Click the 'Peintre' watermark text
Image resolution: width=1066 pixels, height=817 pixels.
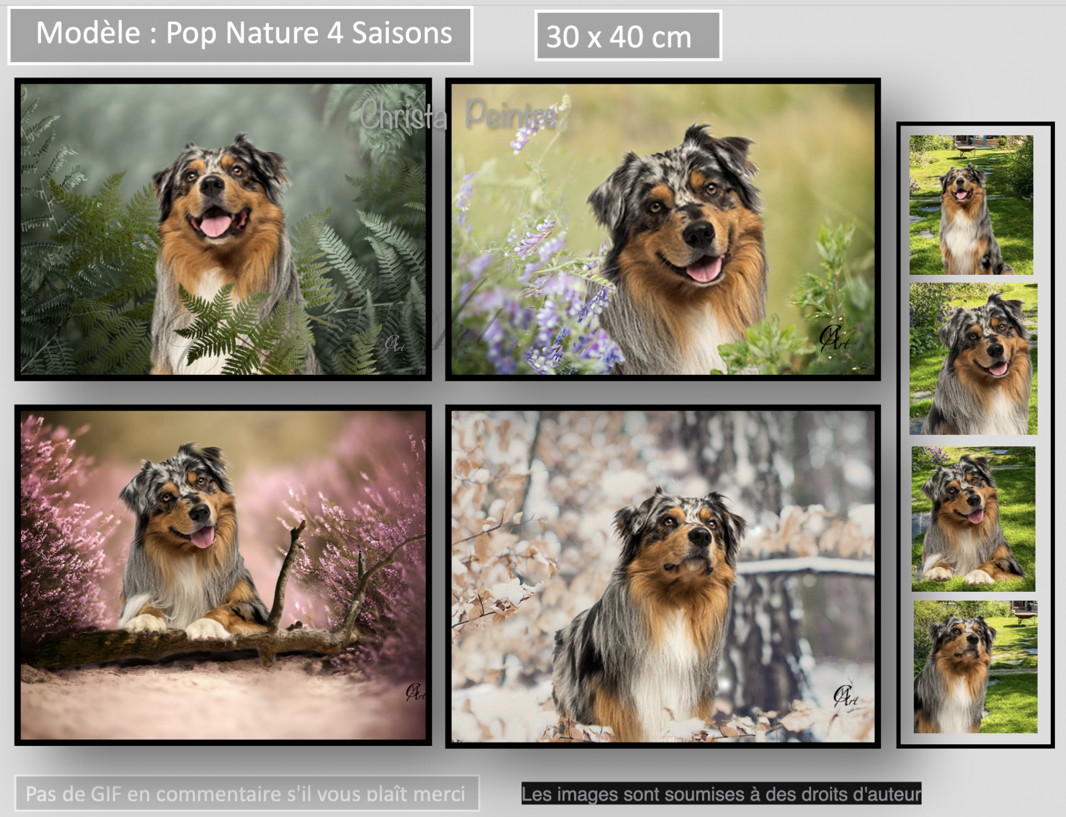click(511, 115)
